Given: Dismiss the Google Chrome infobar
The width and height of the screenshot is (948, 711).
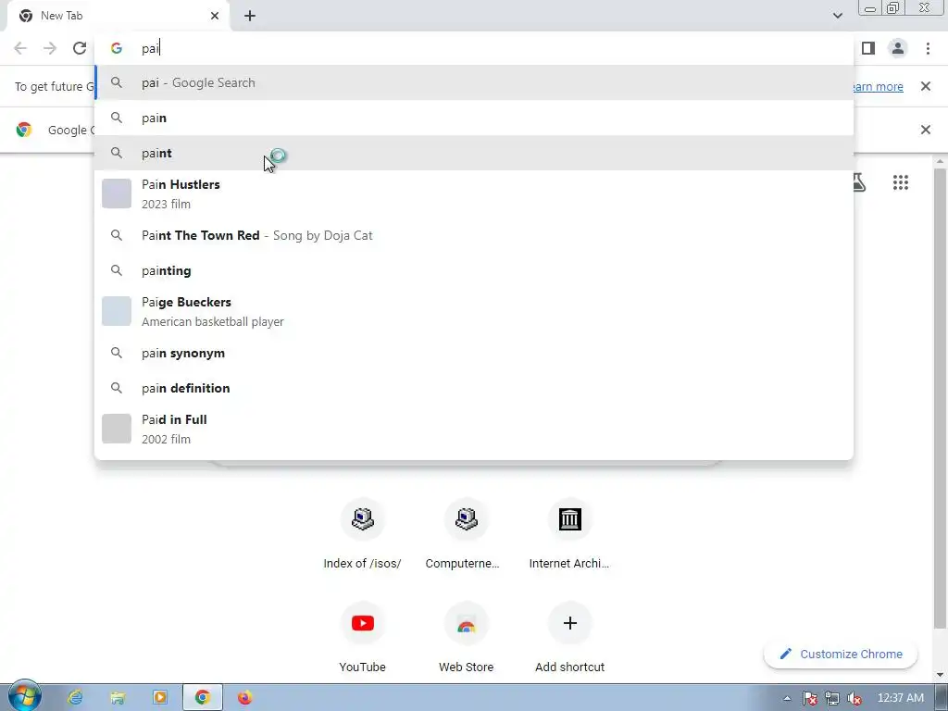Looking at the screenshot, I should point(925,130).
